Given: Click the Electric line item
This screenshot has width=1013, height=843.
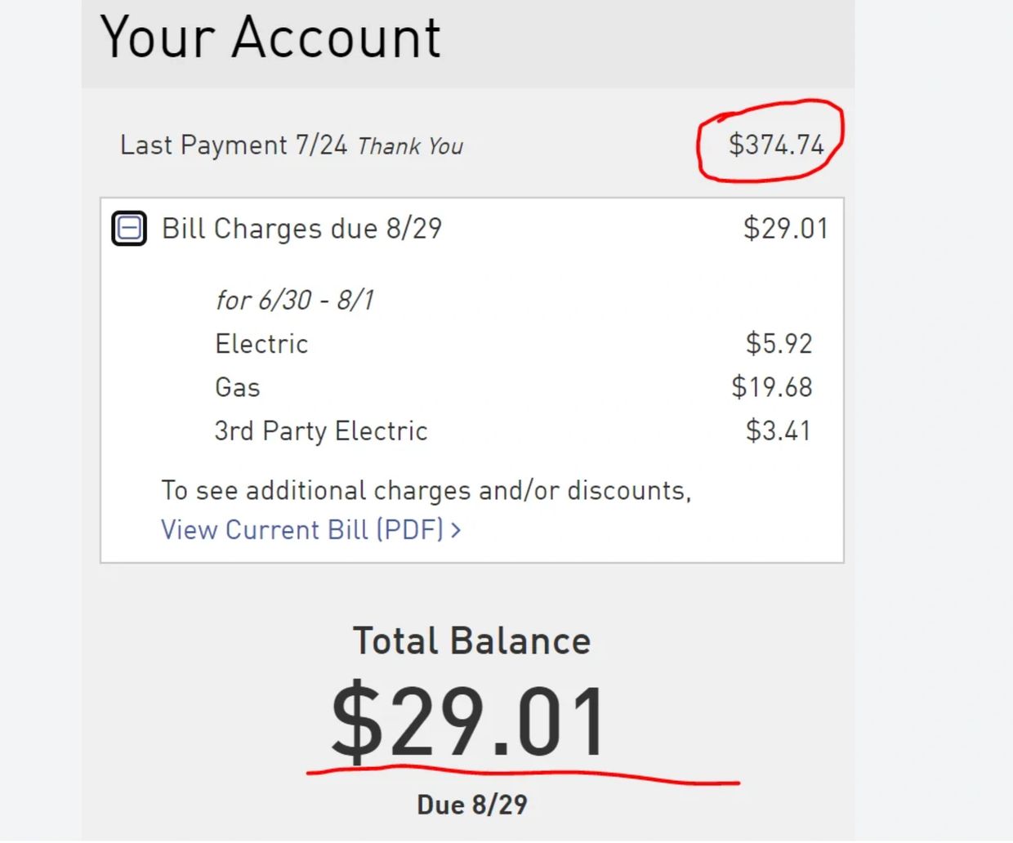Looking at the screenshot, I should [261, 344].
